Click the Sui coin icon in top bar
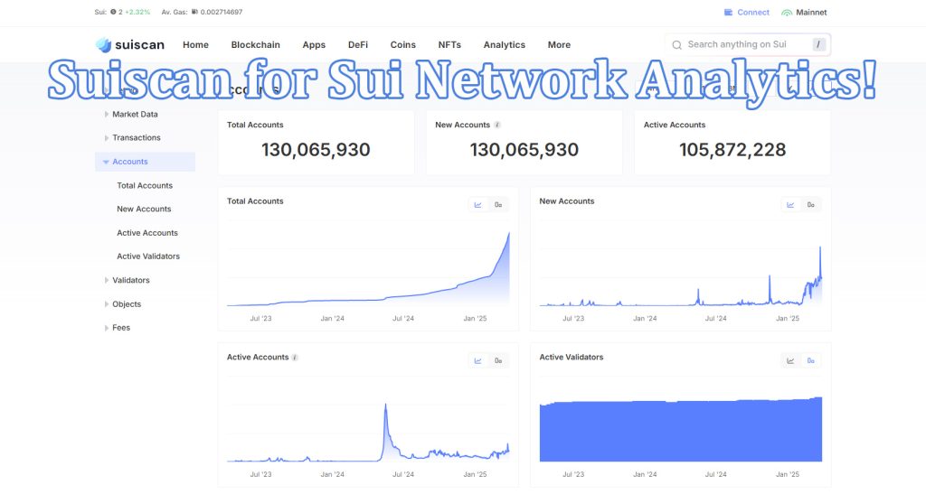The width and height of the screenshot is (926, 494). 113,12
